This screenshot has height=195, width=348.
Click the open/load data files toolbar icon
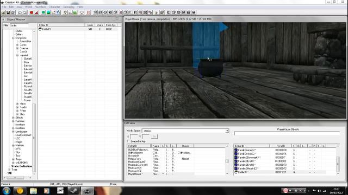[x=3, y=12]
